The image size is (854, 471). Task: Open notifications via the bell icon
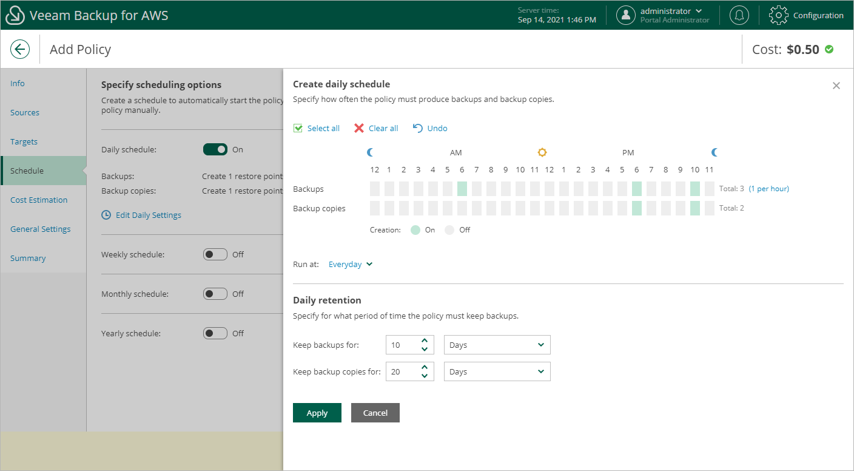point(739,15)
